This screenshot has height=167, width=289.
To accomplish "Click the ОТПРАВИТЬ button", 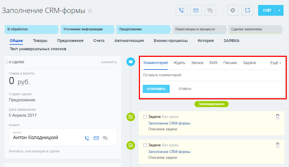I will click(x=156, y=89).
